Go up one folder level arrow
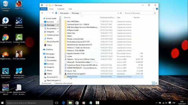This screenshot has height=105, width=188. point(53,13)
